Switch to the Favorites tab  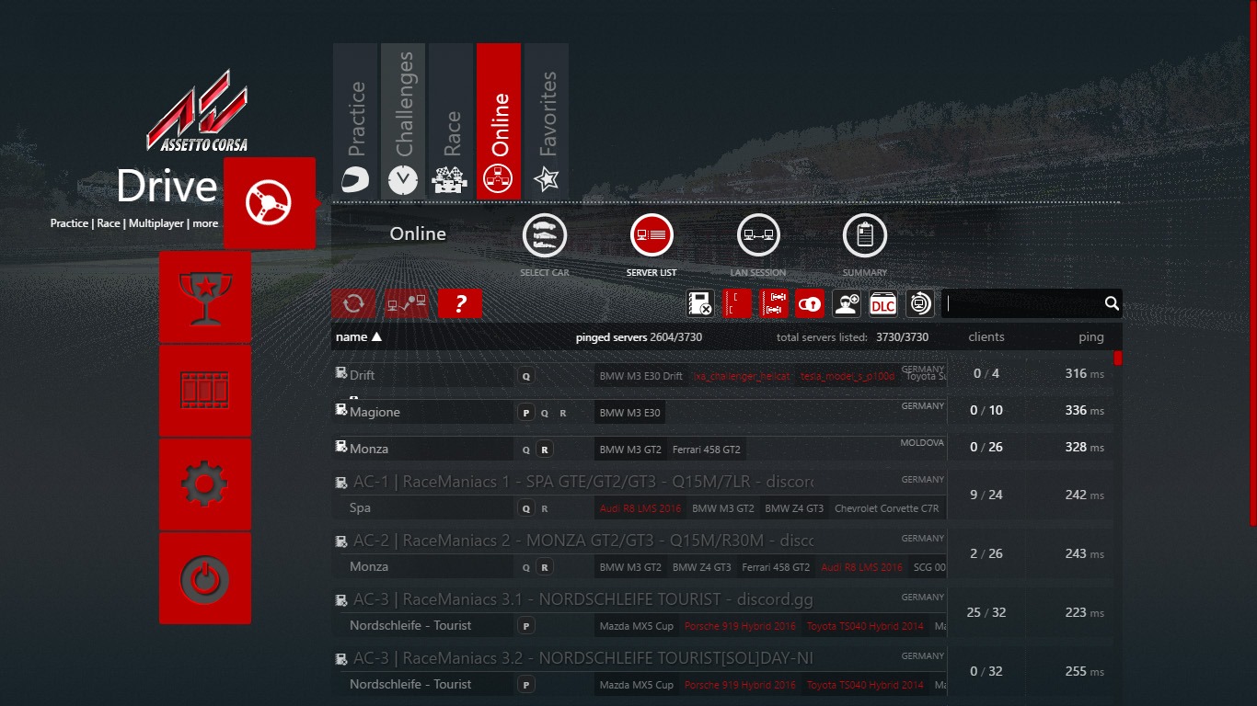coord(547,121)
